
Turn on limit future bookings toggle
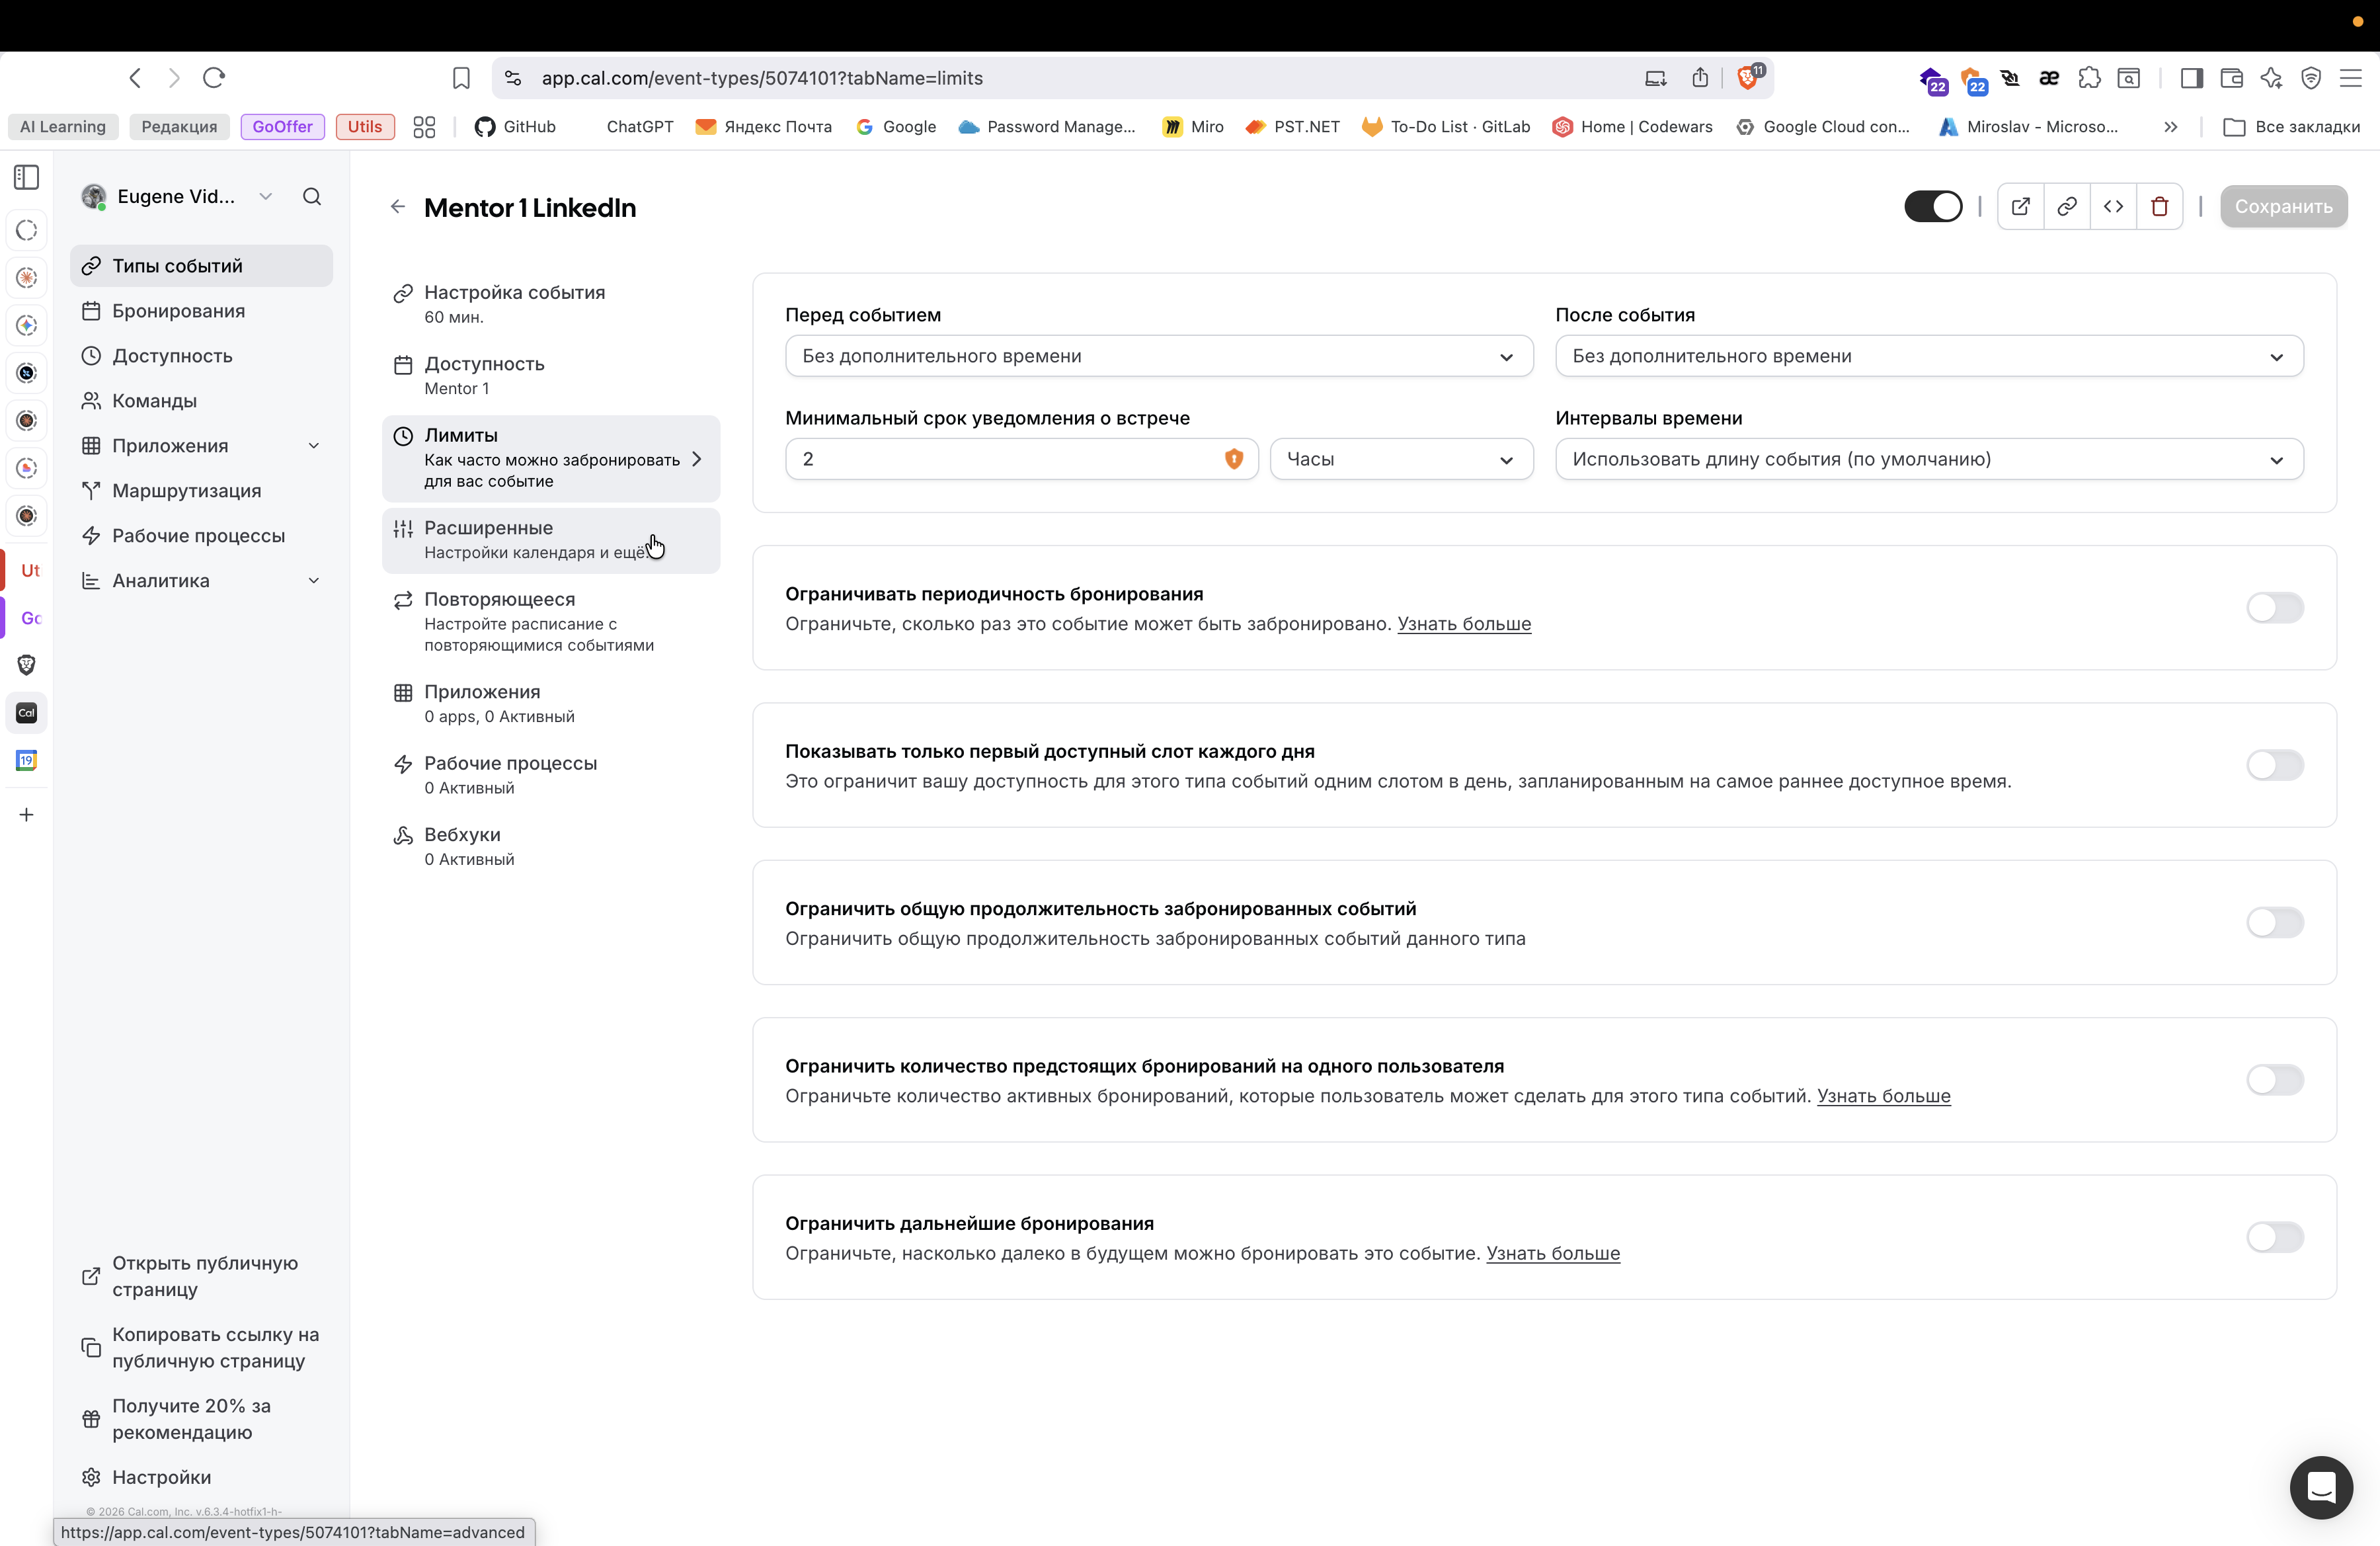2275,1237
